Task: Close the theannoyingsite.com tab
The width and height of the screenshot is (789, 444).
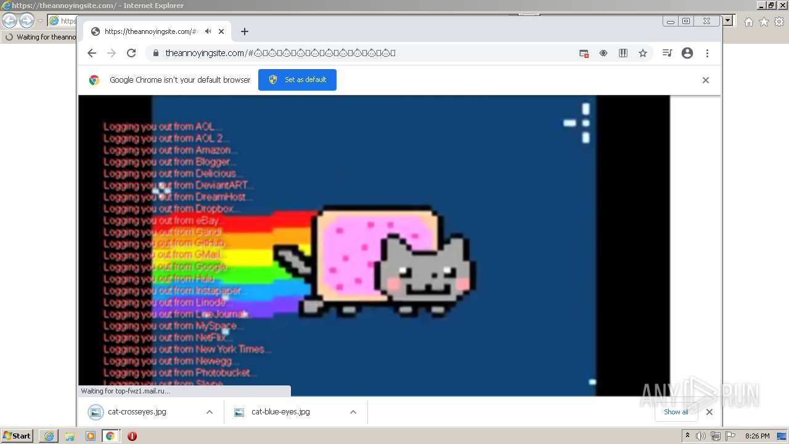Action: coord(221,31)
